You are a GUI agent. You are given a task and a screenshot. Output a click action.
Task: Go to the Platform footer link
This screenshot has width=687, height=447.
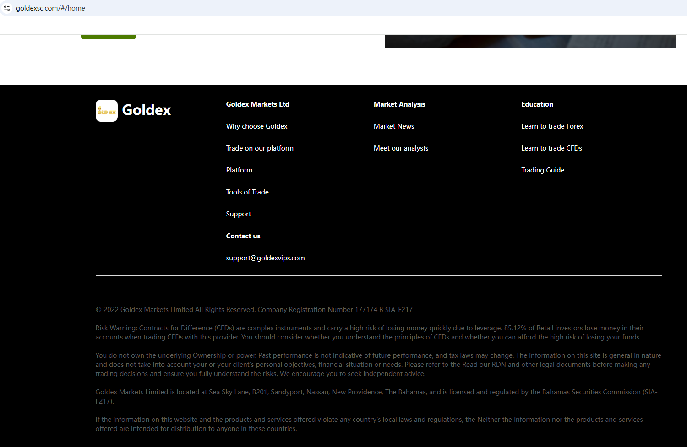tap(239, 170)
